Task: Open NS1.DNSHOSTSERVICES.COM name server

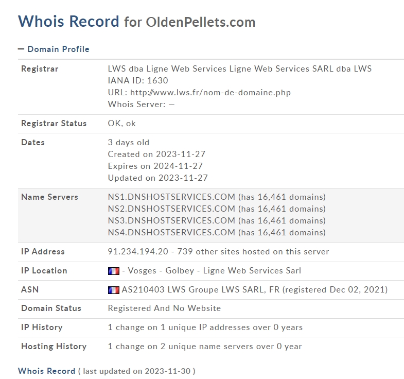Action: tap(171, 197)
